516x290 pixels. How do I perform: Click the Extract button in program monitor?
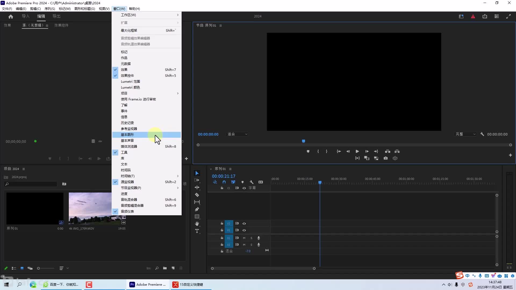397,151
